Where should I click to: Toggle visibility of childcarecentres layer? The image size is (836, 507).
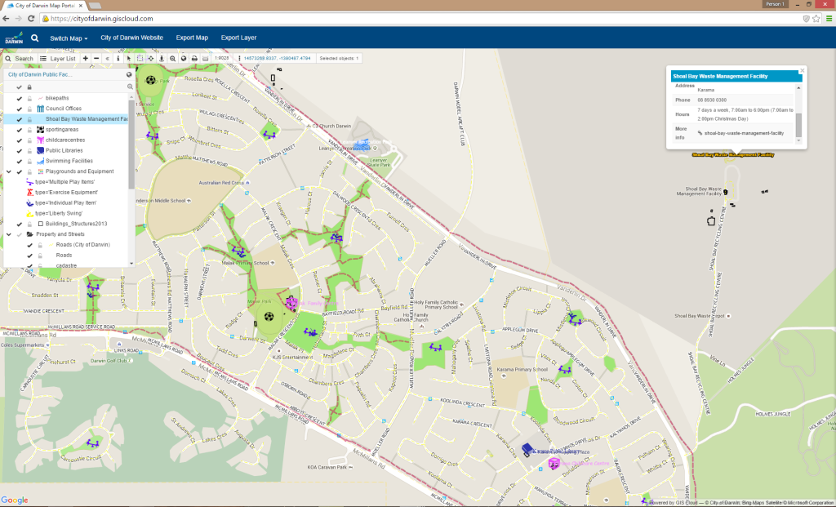tap(20, 140)
